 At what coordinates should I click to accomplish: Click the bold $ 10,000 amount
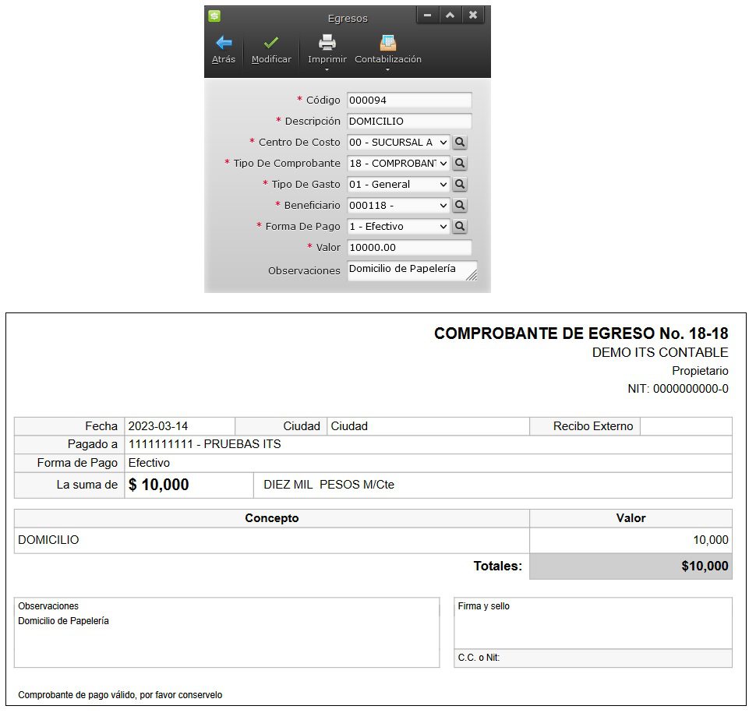pos(159,485)
